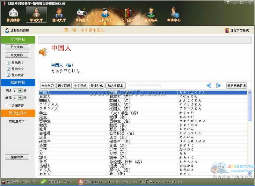This screenshot has width=255, height=186.
Task: Switch to the 日文回想 mode
Action: coord(64,86)
